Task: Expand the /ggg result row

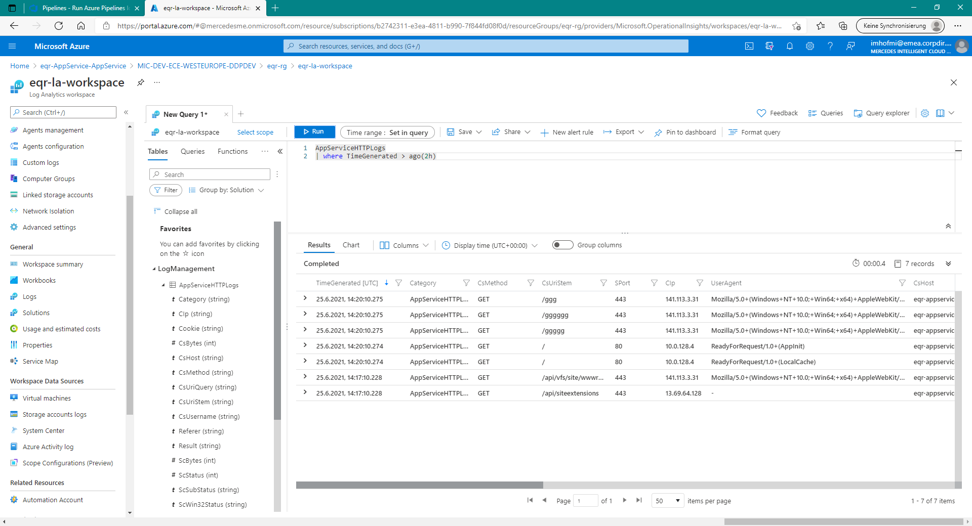Action: click(305, 298)
